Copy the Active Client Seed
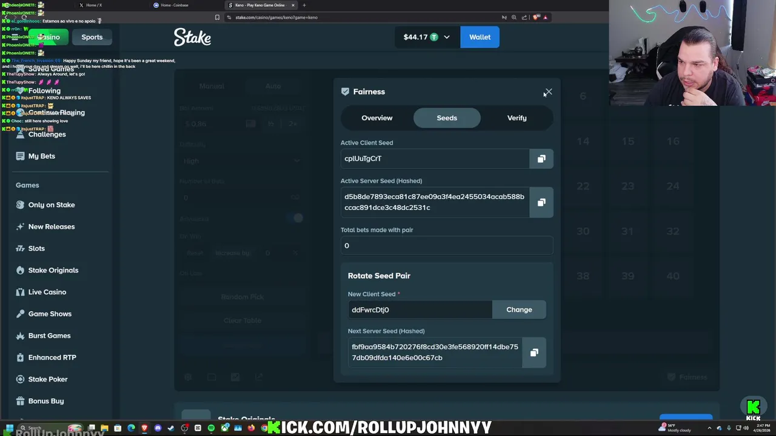 click(541, 159)
